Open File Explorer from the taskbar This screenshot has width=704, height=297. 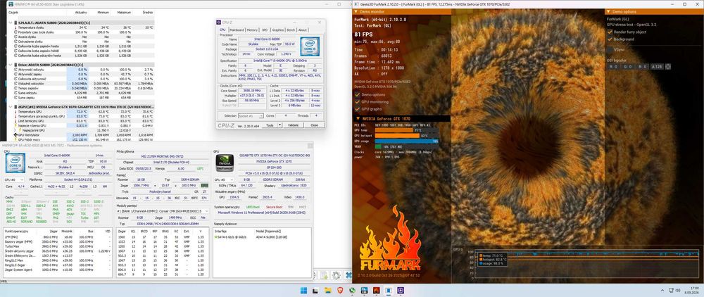click(x=328, y=290)
